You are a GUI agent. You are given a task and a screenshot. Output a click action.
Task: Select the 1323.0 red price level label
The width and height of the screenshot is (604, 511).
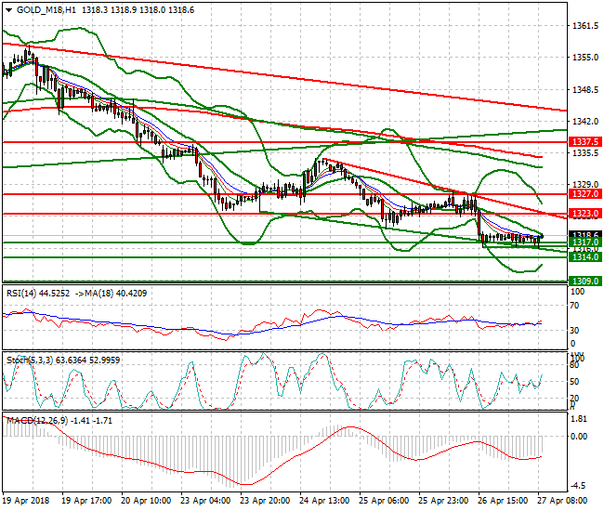coord(585,214)
